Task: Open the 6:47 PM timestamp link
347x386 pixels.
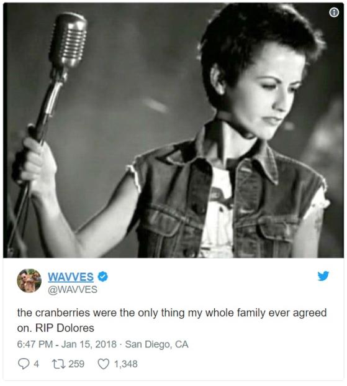Action: click(35, 344)
